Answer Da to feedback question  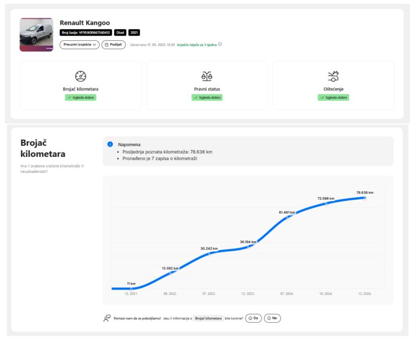(254, 318)
